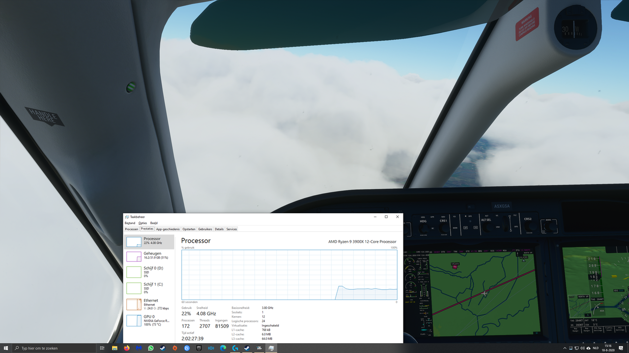Select Ethernet in the performance sidebar

[149, 304]
